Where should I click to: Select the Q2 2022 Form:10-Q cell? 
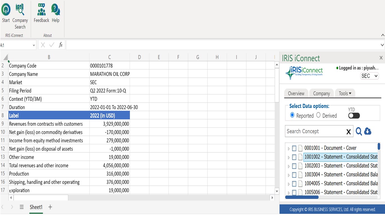(110, 91)
